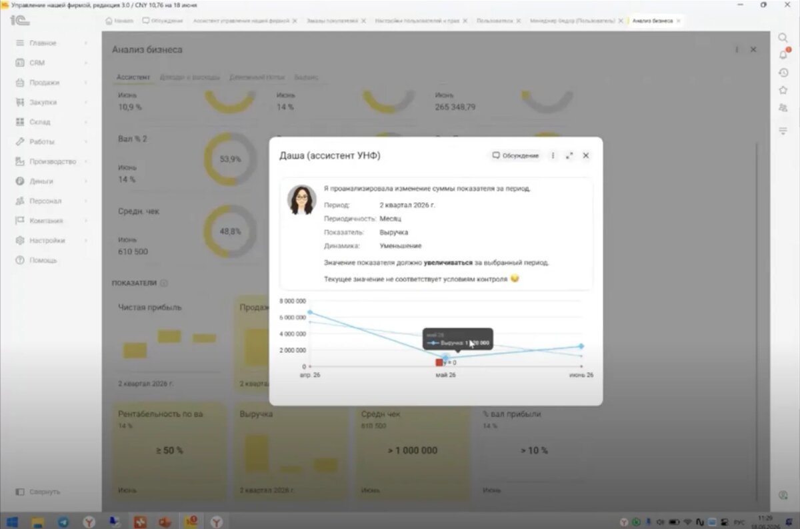The image size is (800, 529).
Task: Click the Производство sidebar icon
Action: coord(20,161)
